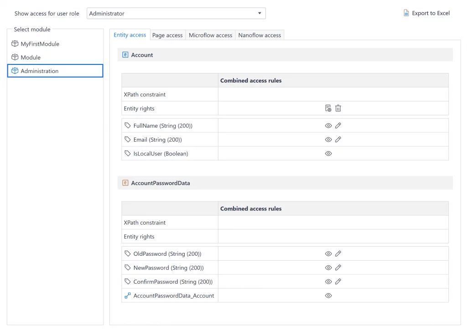The height and width of the screenshot is (332, 467).
Task: Select the Administration module
Action: [x=40, y=71]
